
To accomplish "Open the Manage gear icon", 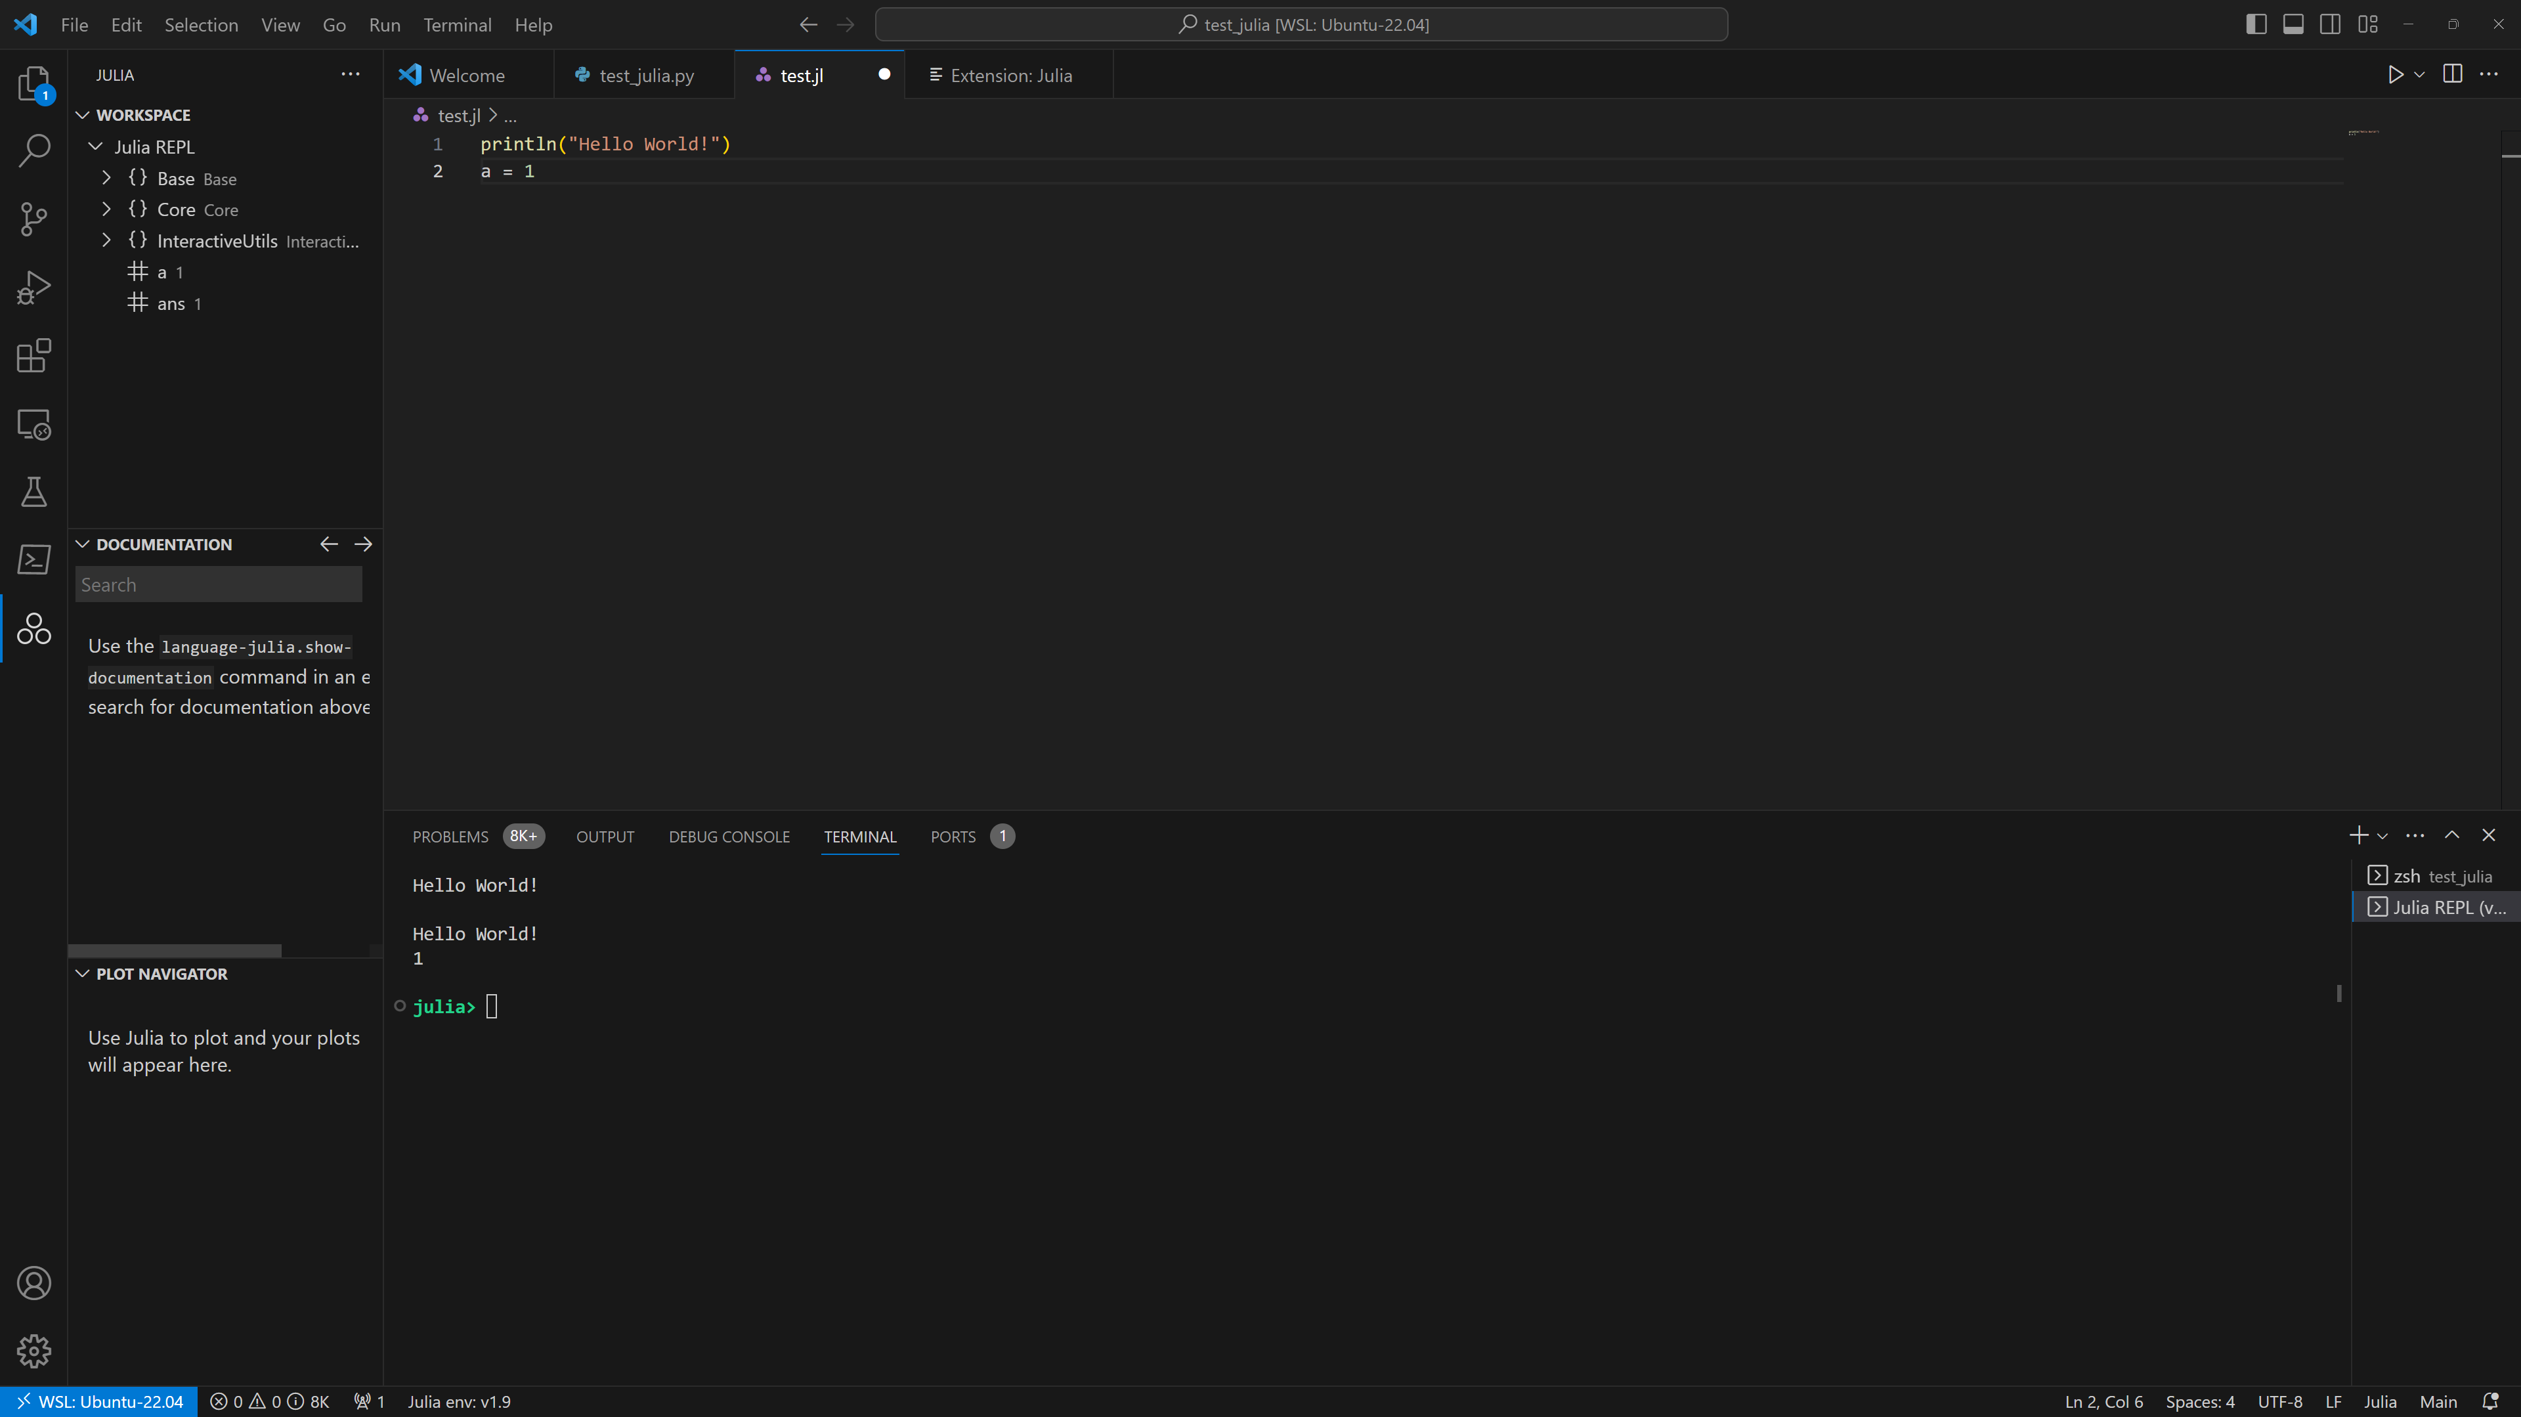I will [34, 1351].
